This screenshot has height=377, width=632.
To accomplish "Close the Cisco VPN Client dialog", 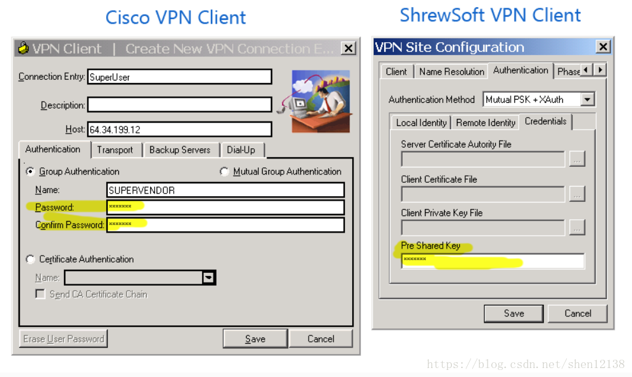I will (x=348, y=49).
